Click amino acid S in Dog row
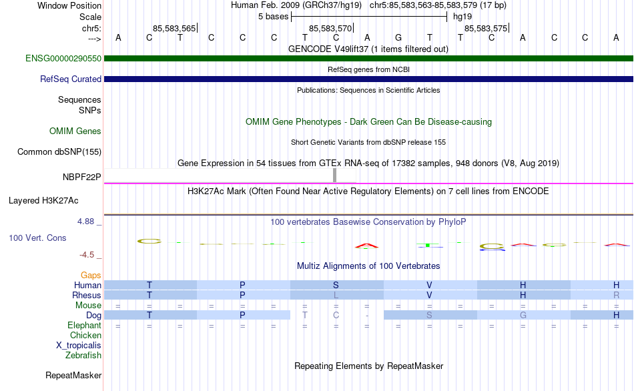634x391 pixels. [429, 315]
